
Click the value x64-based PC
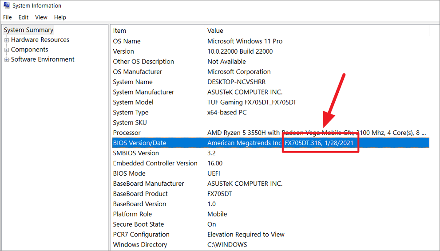(227, 112)
